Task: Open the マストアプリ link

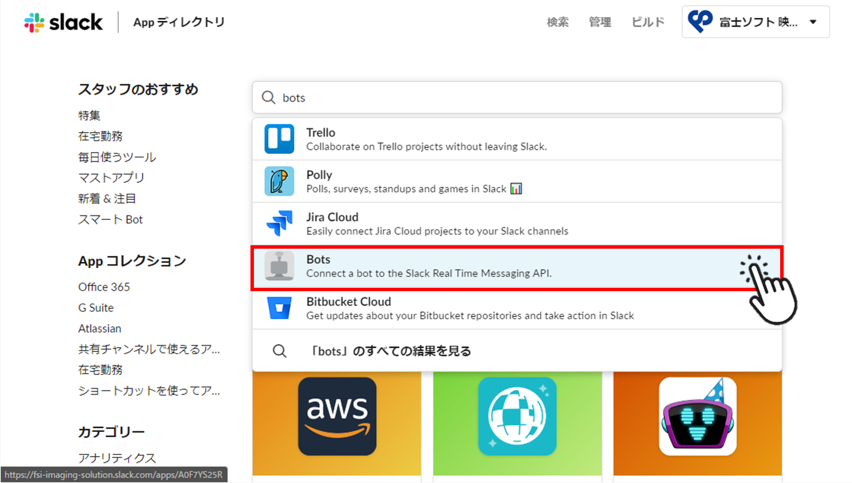Action: pos(111,178)
